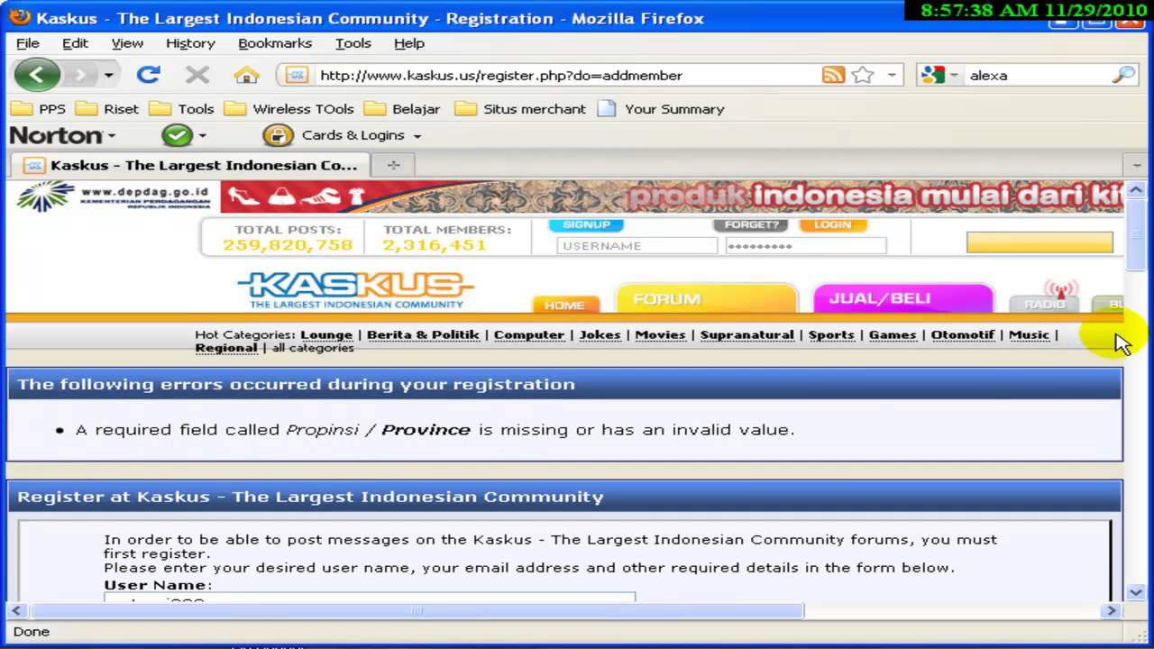Open a new tab with plus button
This screenshot has width=1154, height=649.
click(393, 165)
